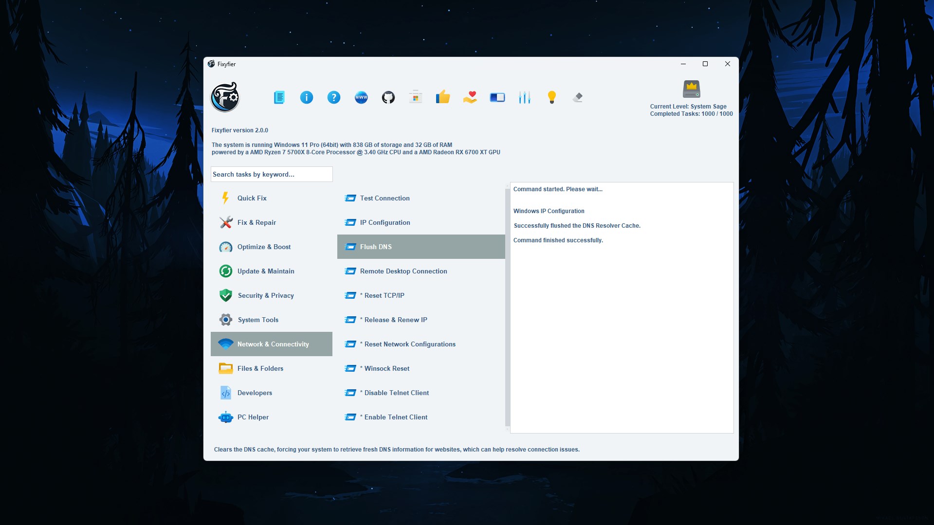Open the GitHub icon in the toolbar

[x=388, y=97]
